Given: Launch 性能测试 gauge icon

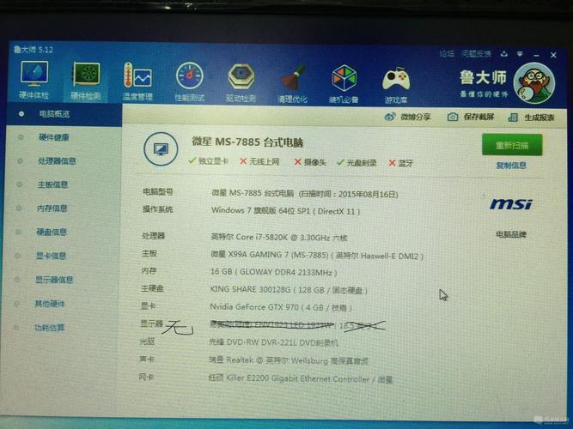Looking at the screenshot, I should [x=189, y=76].
